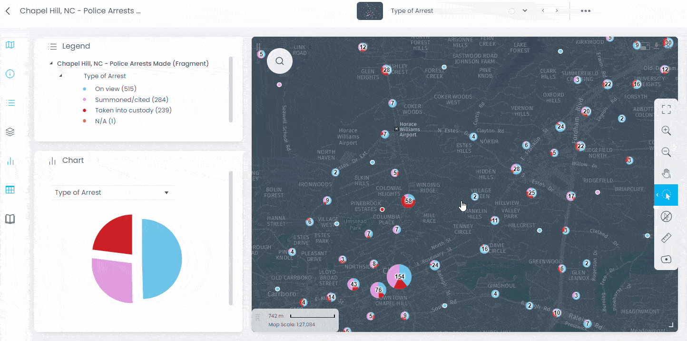Screen dimensions: 687x341
Task: Click the Legend panel title
Action: 76,46
